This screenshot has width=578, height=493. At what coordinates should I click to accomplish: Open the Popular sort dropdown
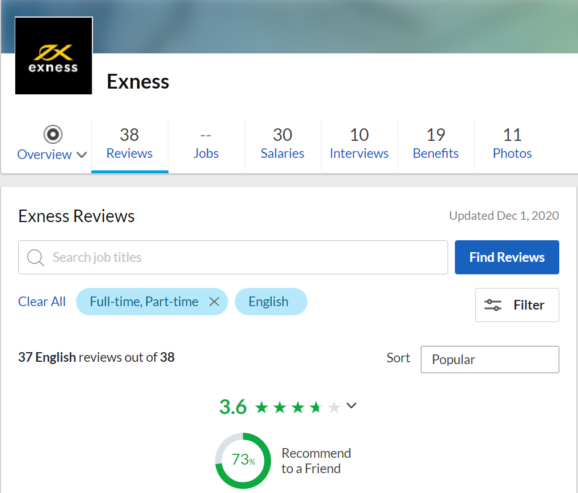[490, 360]
